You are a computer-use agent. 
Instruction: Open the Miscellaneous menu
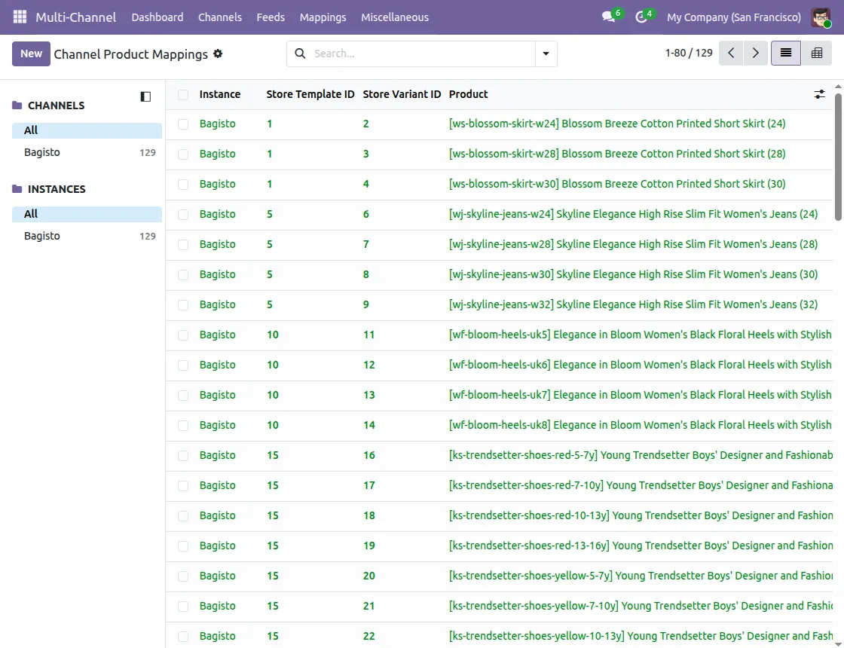tap(395, 17)
